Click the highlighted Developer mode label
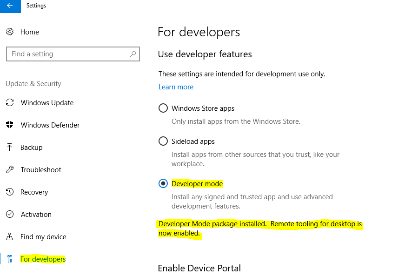 (197, 184)
